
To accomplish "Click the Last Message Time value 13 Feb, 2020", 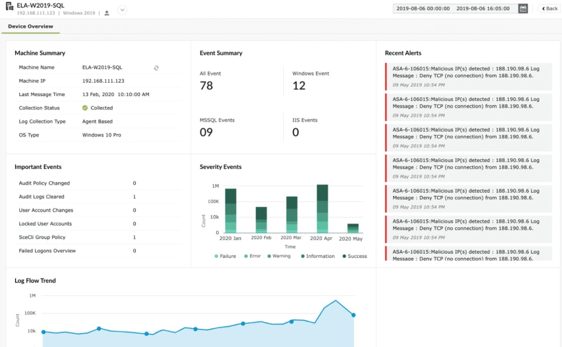I will pyautogui.click(x=116, y=95).
